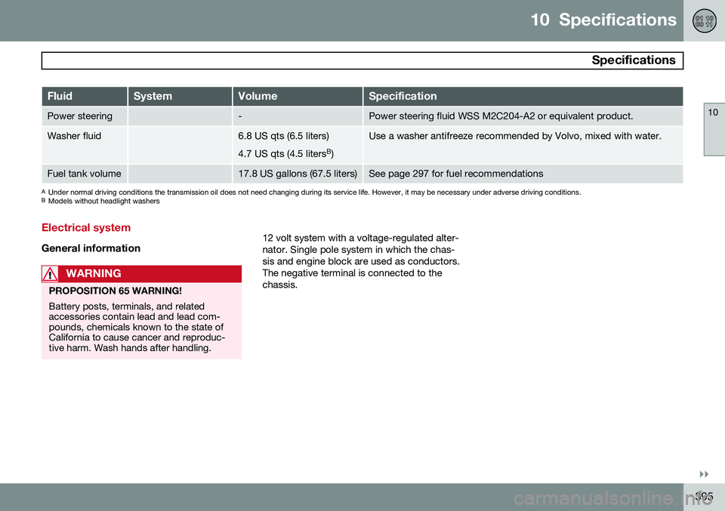
Task: Click footnote A about transmission oil
Action: (311, 192)
